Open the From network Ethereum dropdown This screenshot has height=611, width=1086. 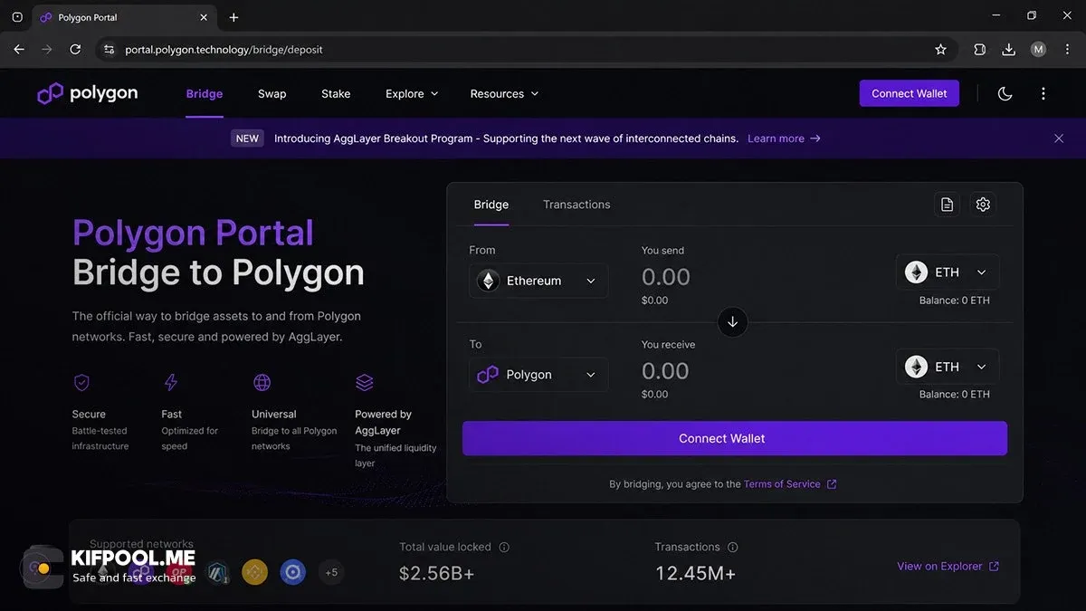pyautogui.click(x=538, y=281)
